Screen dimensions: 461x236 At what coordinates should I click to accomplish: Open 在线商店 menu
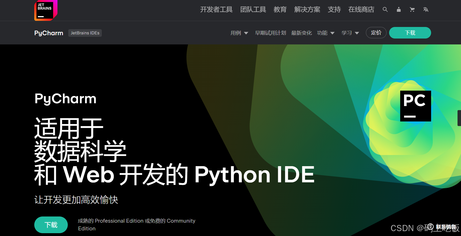click(361, 10)
